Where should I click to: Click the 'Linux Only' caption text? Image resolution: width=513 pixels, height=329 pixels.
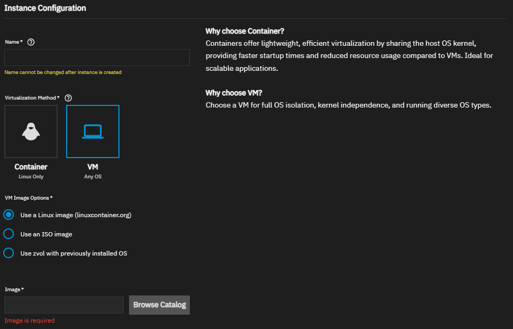(31, 177)
